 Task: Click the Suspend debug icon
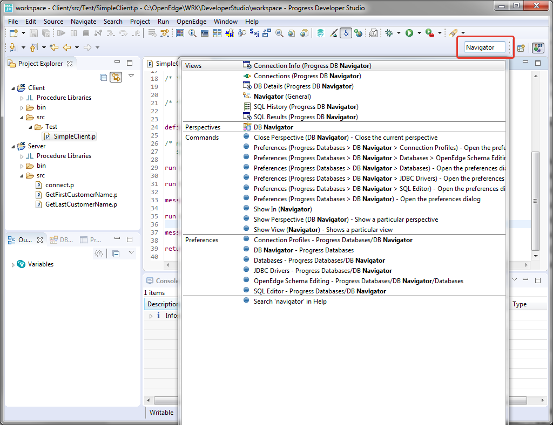pyautogui.click(x=73, y=33)
